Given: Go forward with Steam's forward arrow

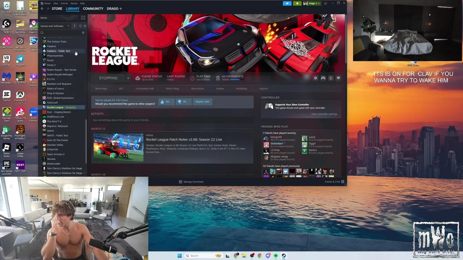Looking at the screenshot, I should 48,9.
